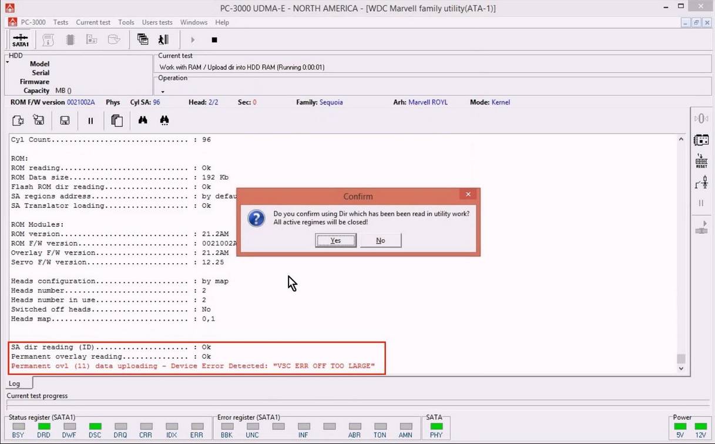Click Yes in the Confirm dialog

pos(335,240)
